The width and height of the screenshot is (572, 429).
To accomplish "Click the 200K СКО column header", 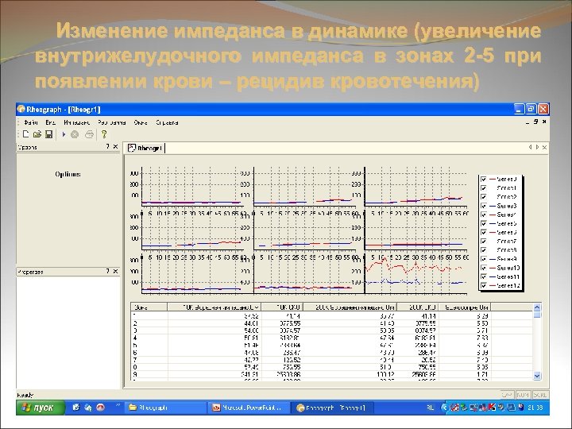I will [417, 307].
